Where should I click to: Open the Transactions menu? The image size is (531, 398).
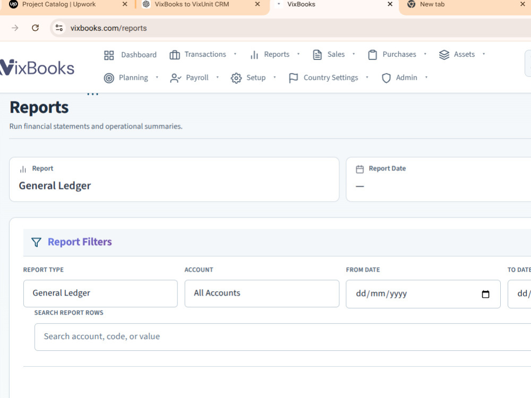[203, 55]
